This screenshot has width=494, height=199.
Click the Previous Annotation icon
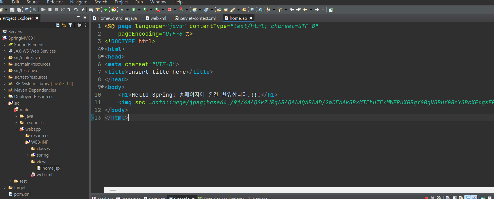click(x=280, y=10)
